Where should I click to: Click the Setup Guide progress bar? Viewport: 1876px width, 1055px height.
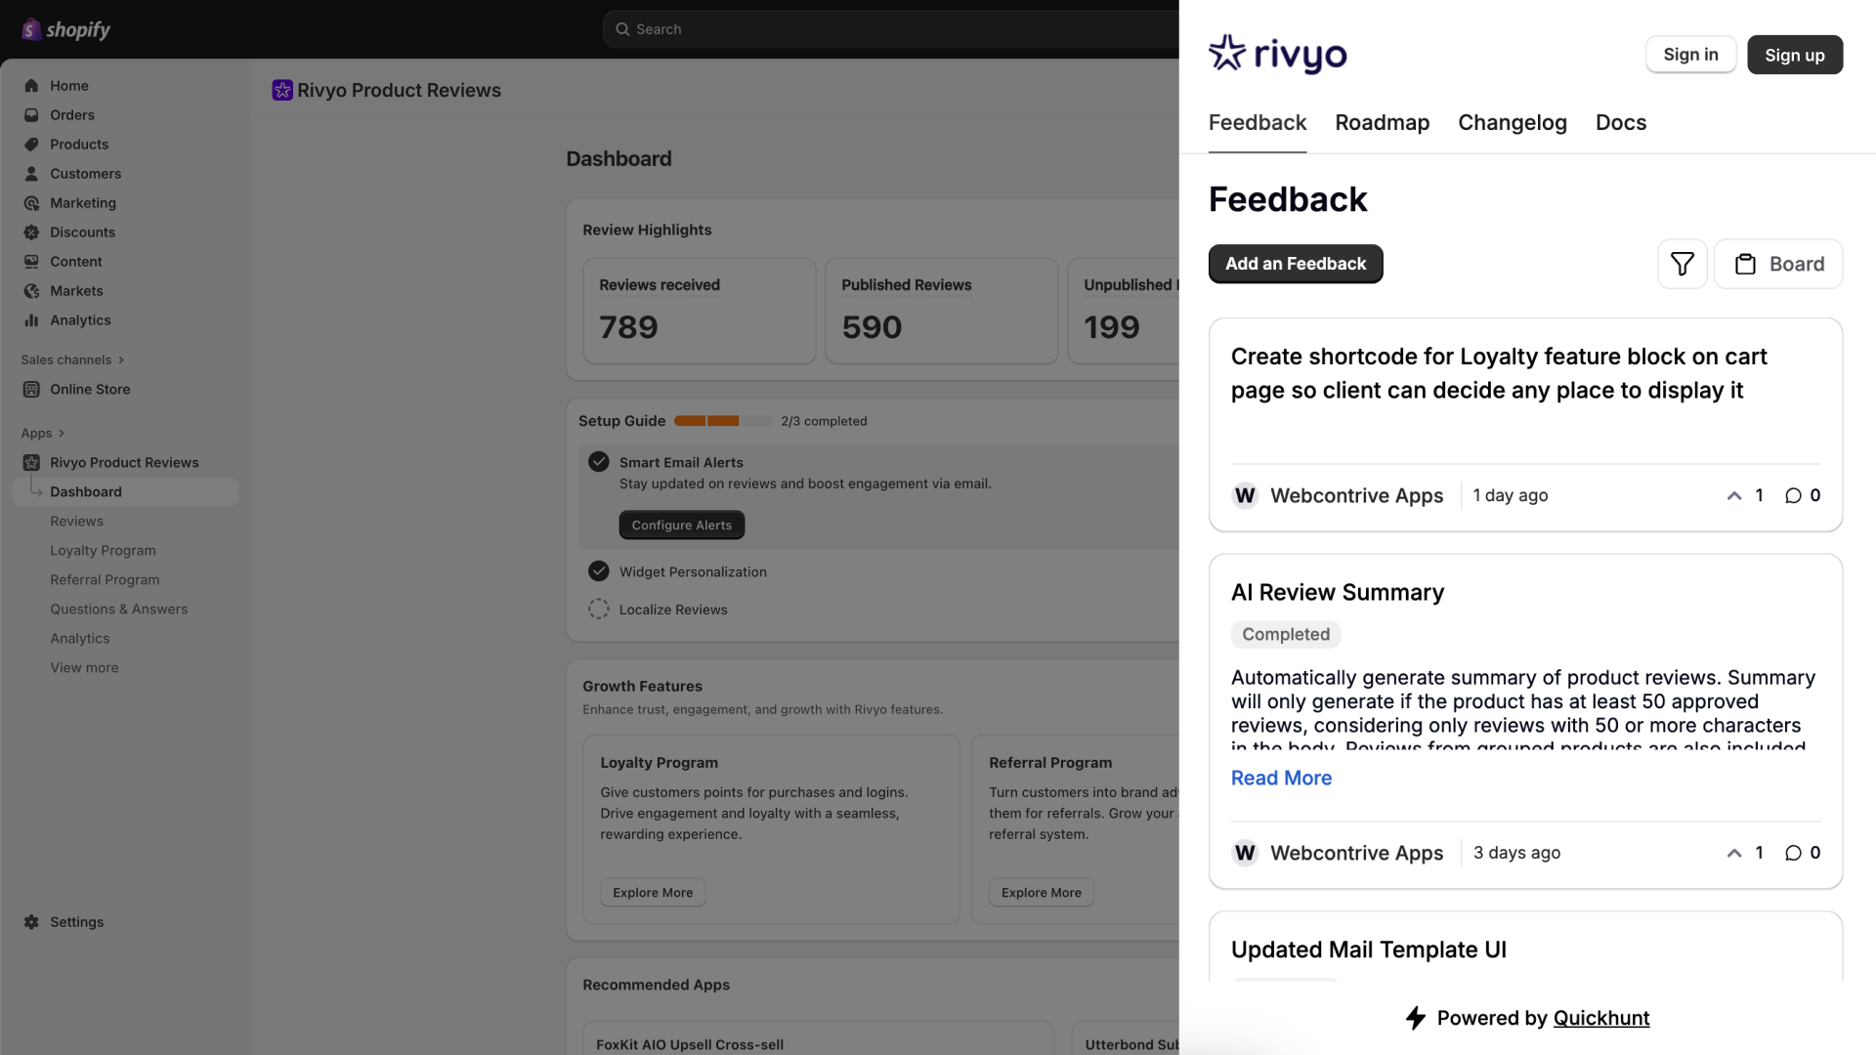pyautogui.click(x=722, y=421)
